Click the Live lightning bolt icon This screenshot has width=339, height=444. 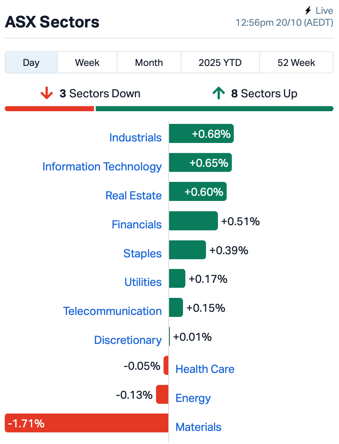point(308,11)
